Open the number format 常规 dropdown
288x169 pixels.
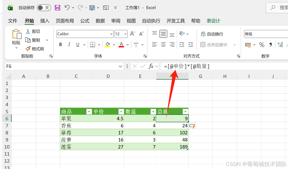click(266, 34)
